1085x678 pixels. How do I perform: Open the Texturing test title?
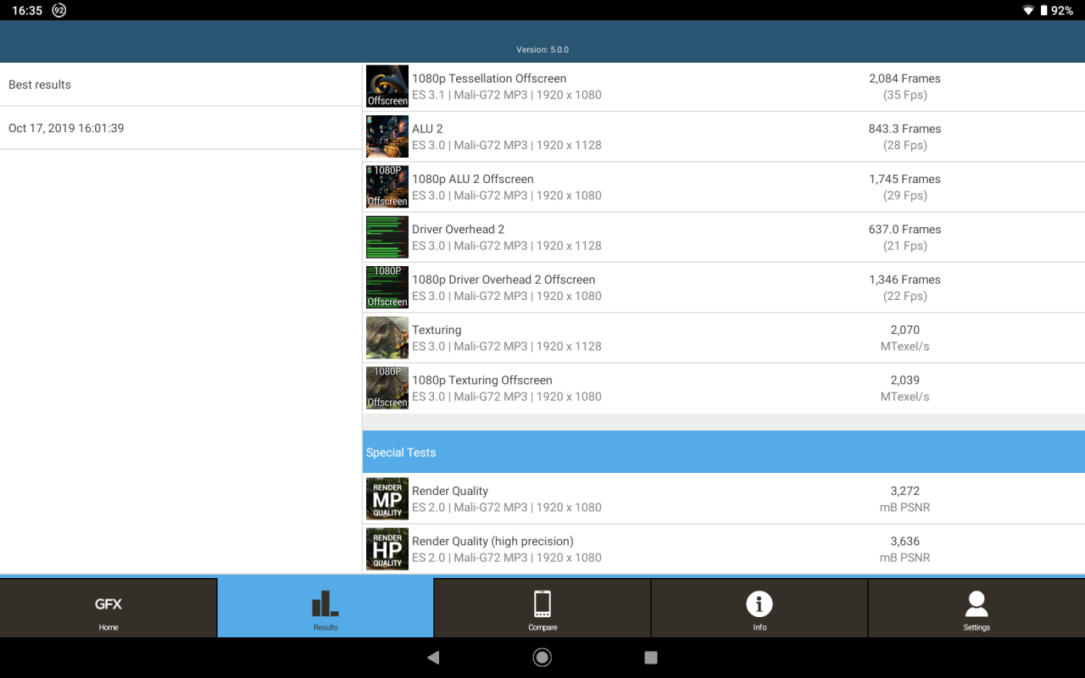tap(437, 330)
